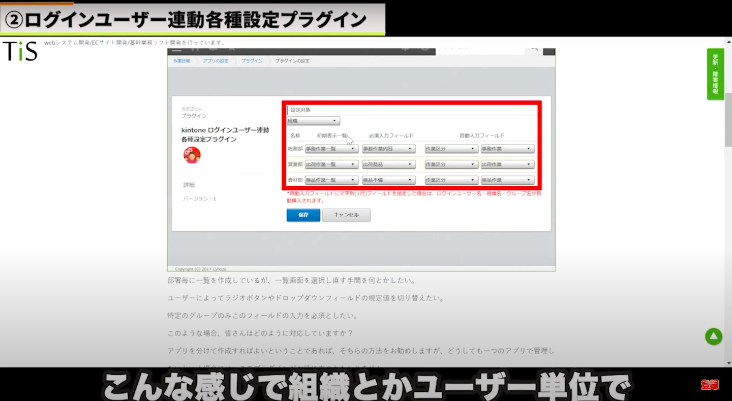
Task: Expand the 事務作業一覧 dropdown for 総務部
Action: (x=331, y=149)
